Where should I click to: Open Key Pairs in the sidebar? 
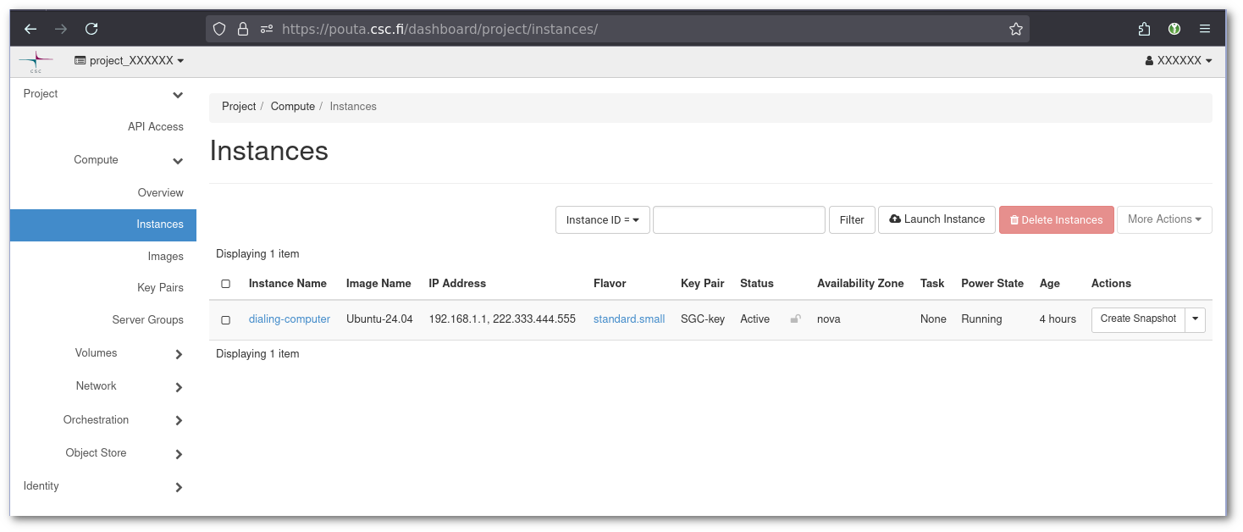pyautogui.click(x=160, y=288)
